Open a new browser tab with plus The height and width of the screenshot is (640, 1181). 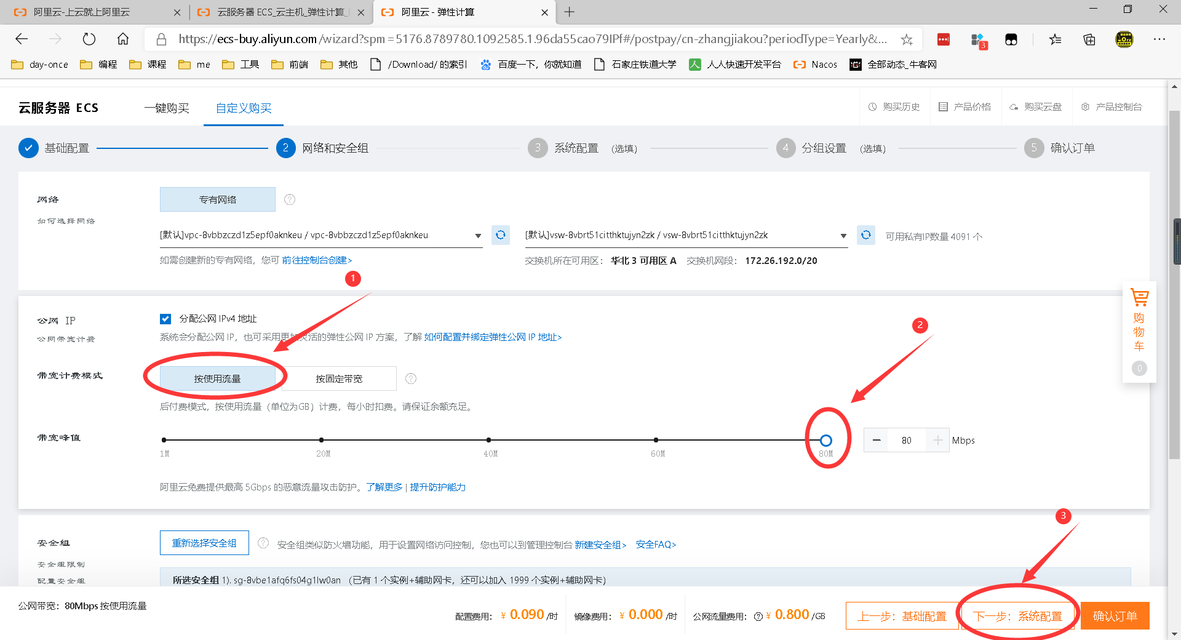coord(570,12)
